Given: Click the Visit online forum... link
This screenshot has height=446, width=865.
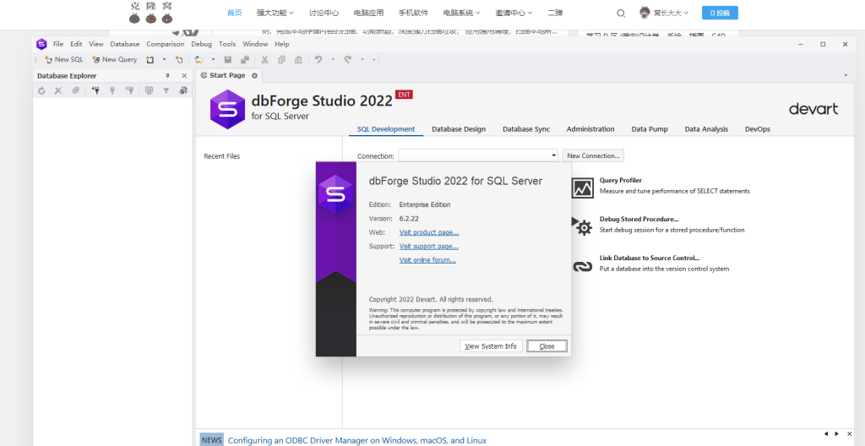Looking at the screenshot, I should [427, 260].
